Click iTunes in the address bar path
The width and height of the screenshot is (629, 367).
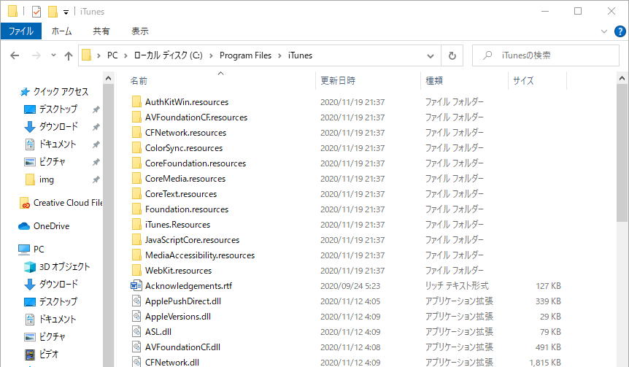click(300, 55)
